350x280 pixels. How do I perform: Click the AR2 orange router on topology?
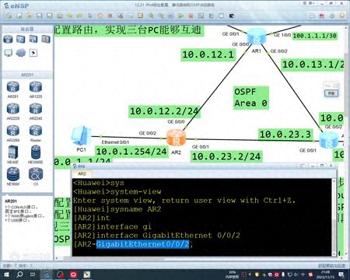click(176, 138)
